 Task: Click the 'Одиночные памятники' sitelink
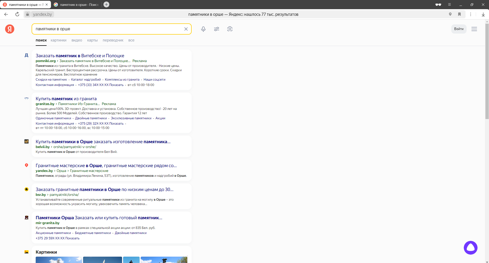[x=53, y=118]
